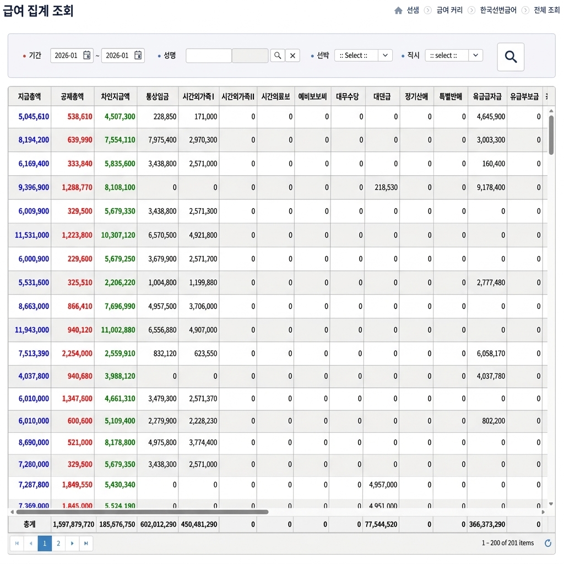Run the main search with large magnifier button

click(x=511, y=57)
